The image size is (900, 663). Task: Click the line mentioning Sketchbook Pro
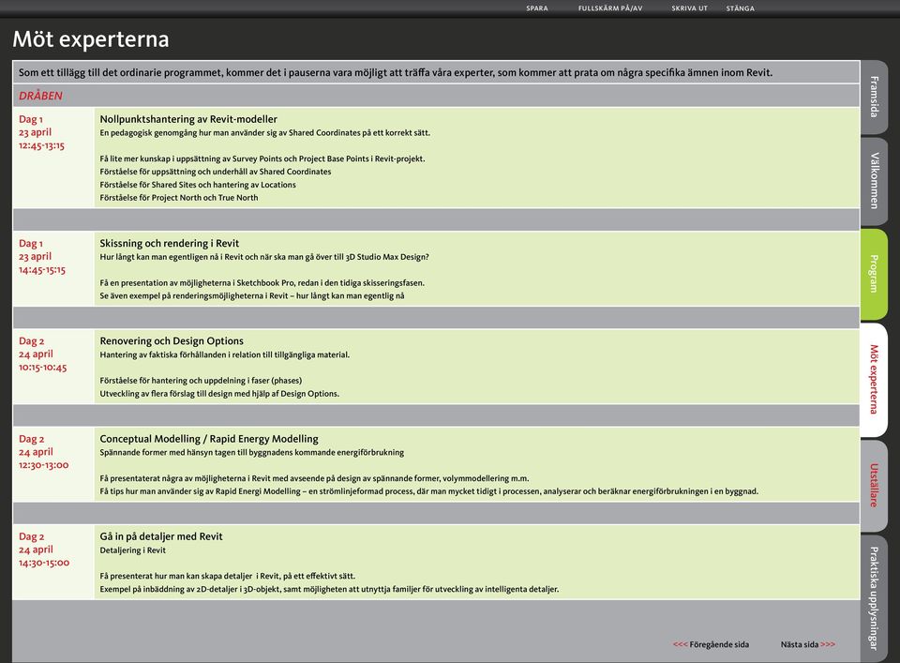tap(262, 283)
